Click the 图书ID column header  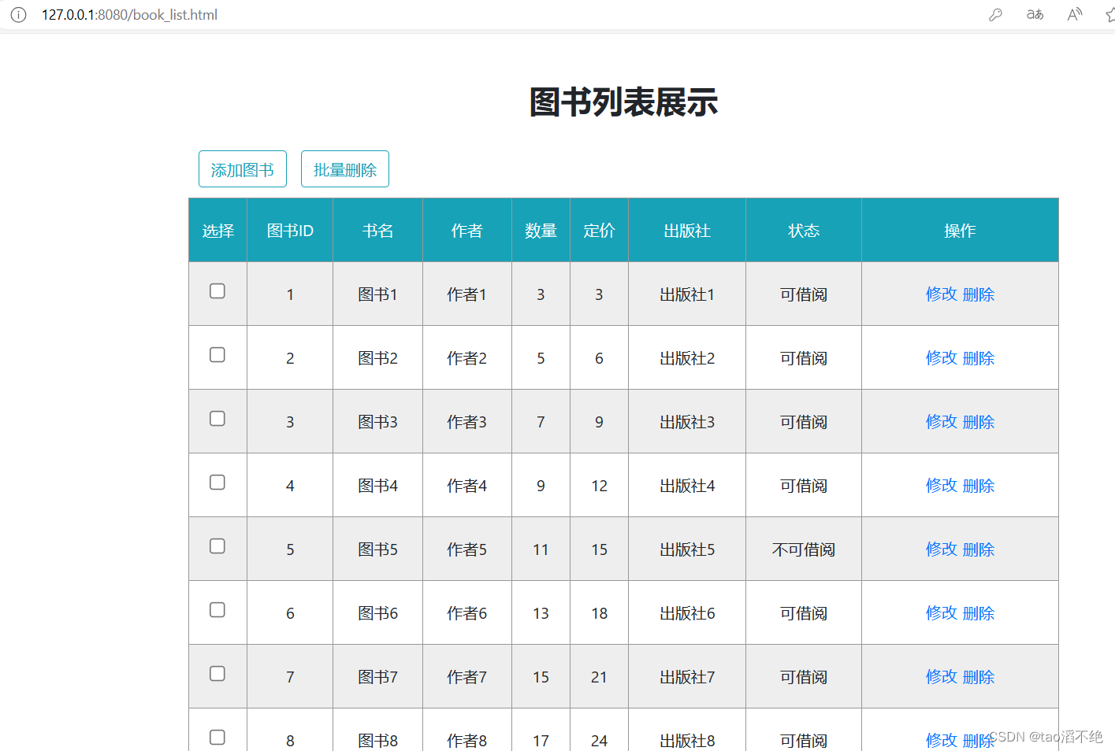click(x=290, y=231)
